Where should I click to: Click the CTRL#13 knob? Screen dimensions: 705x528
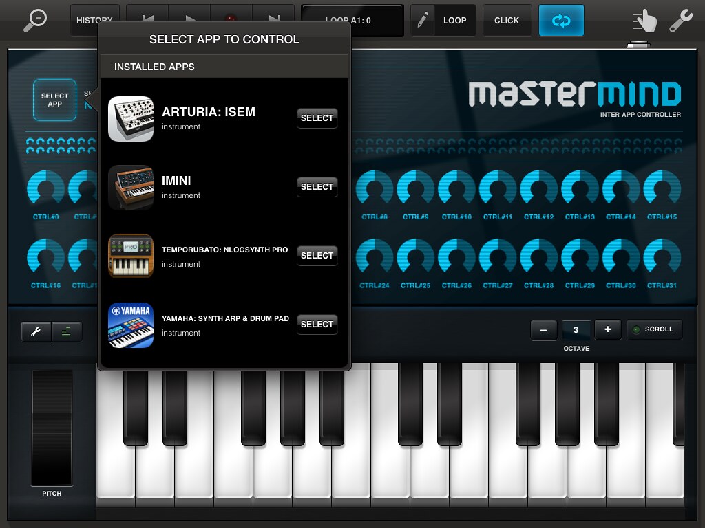(x=580, y=188)
